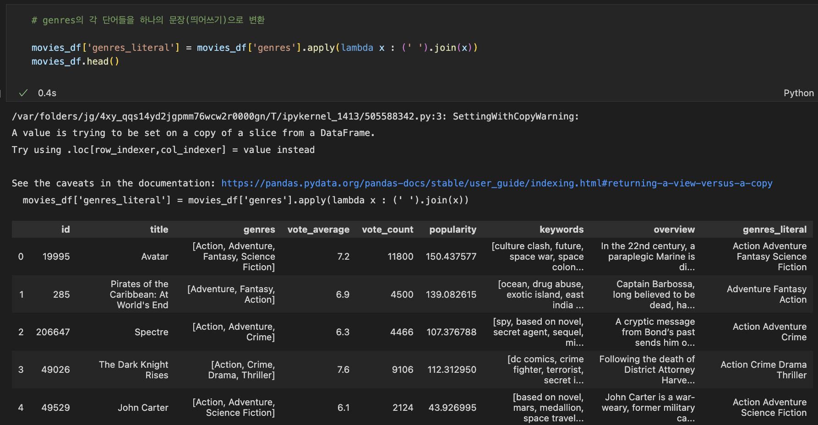The width and height of the screenshot is (818, 425).
Task: Select the 'Action Adventure Crime' genres_literal cell
Action: click(x=769, y=332)
